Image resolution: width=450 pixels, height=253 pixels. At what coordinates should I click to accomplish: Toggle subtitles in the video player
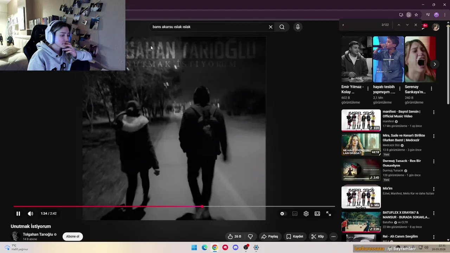click(x=295, y=214)
